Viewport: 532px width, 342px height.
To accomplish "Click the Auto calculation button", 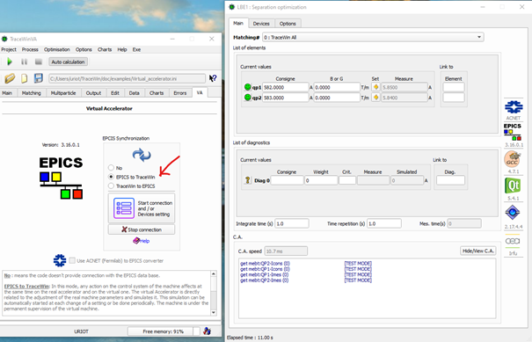I will (x=68, y=62).
